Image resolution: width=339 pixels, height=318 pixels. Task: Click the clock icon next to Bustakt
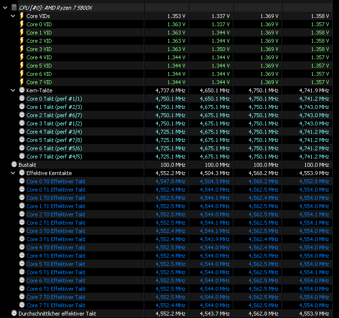[x=14, y=164]
